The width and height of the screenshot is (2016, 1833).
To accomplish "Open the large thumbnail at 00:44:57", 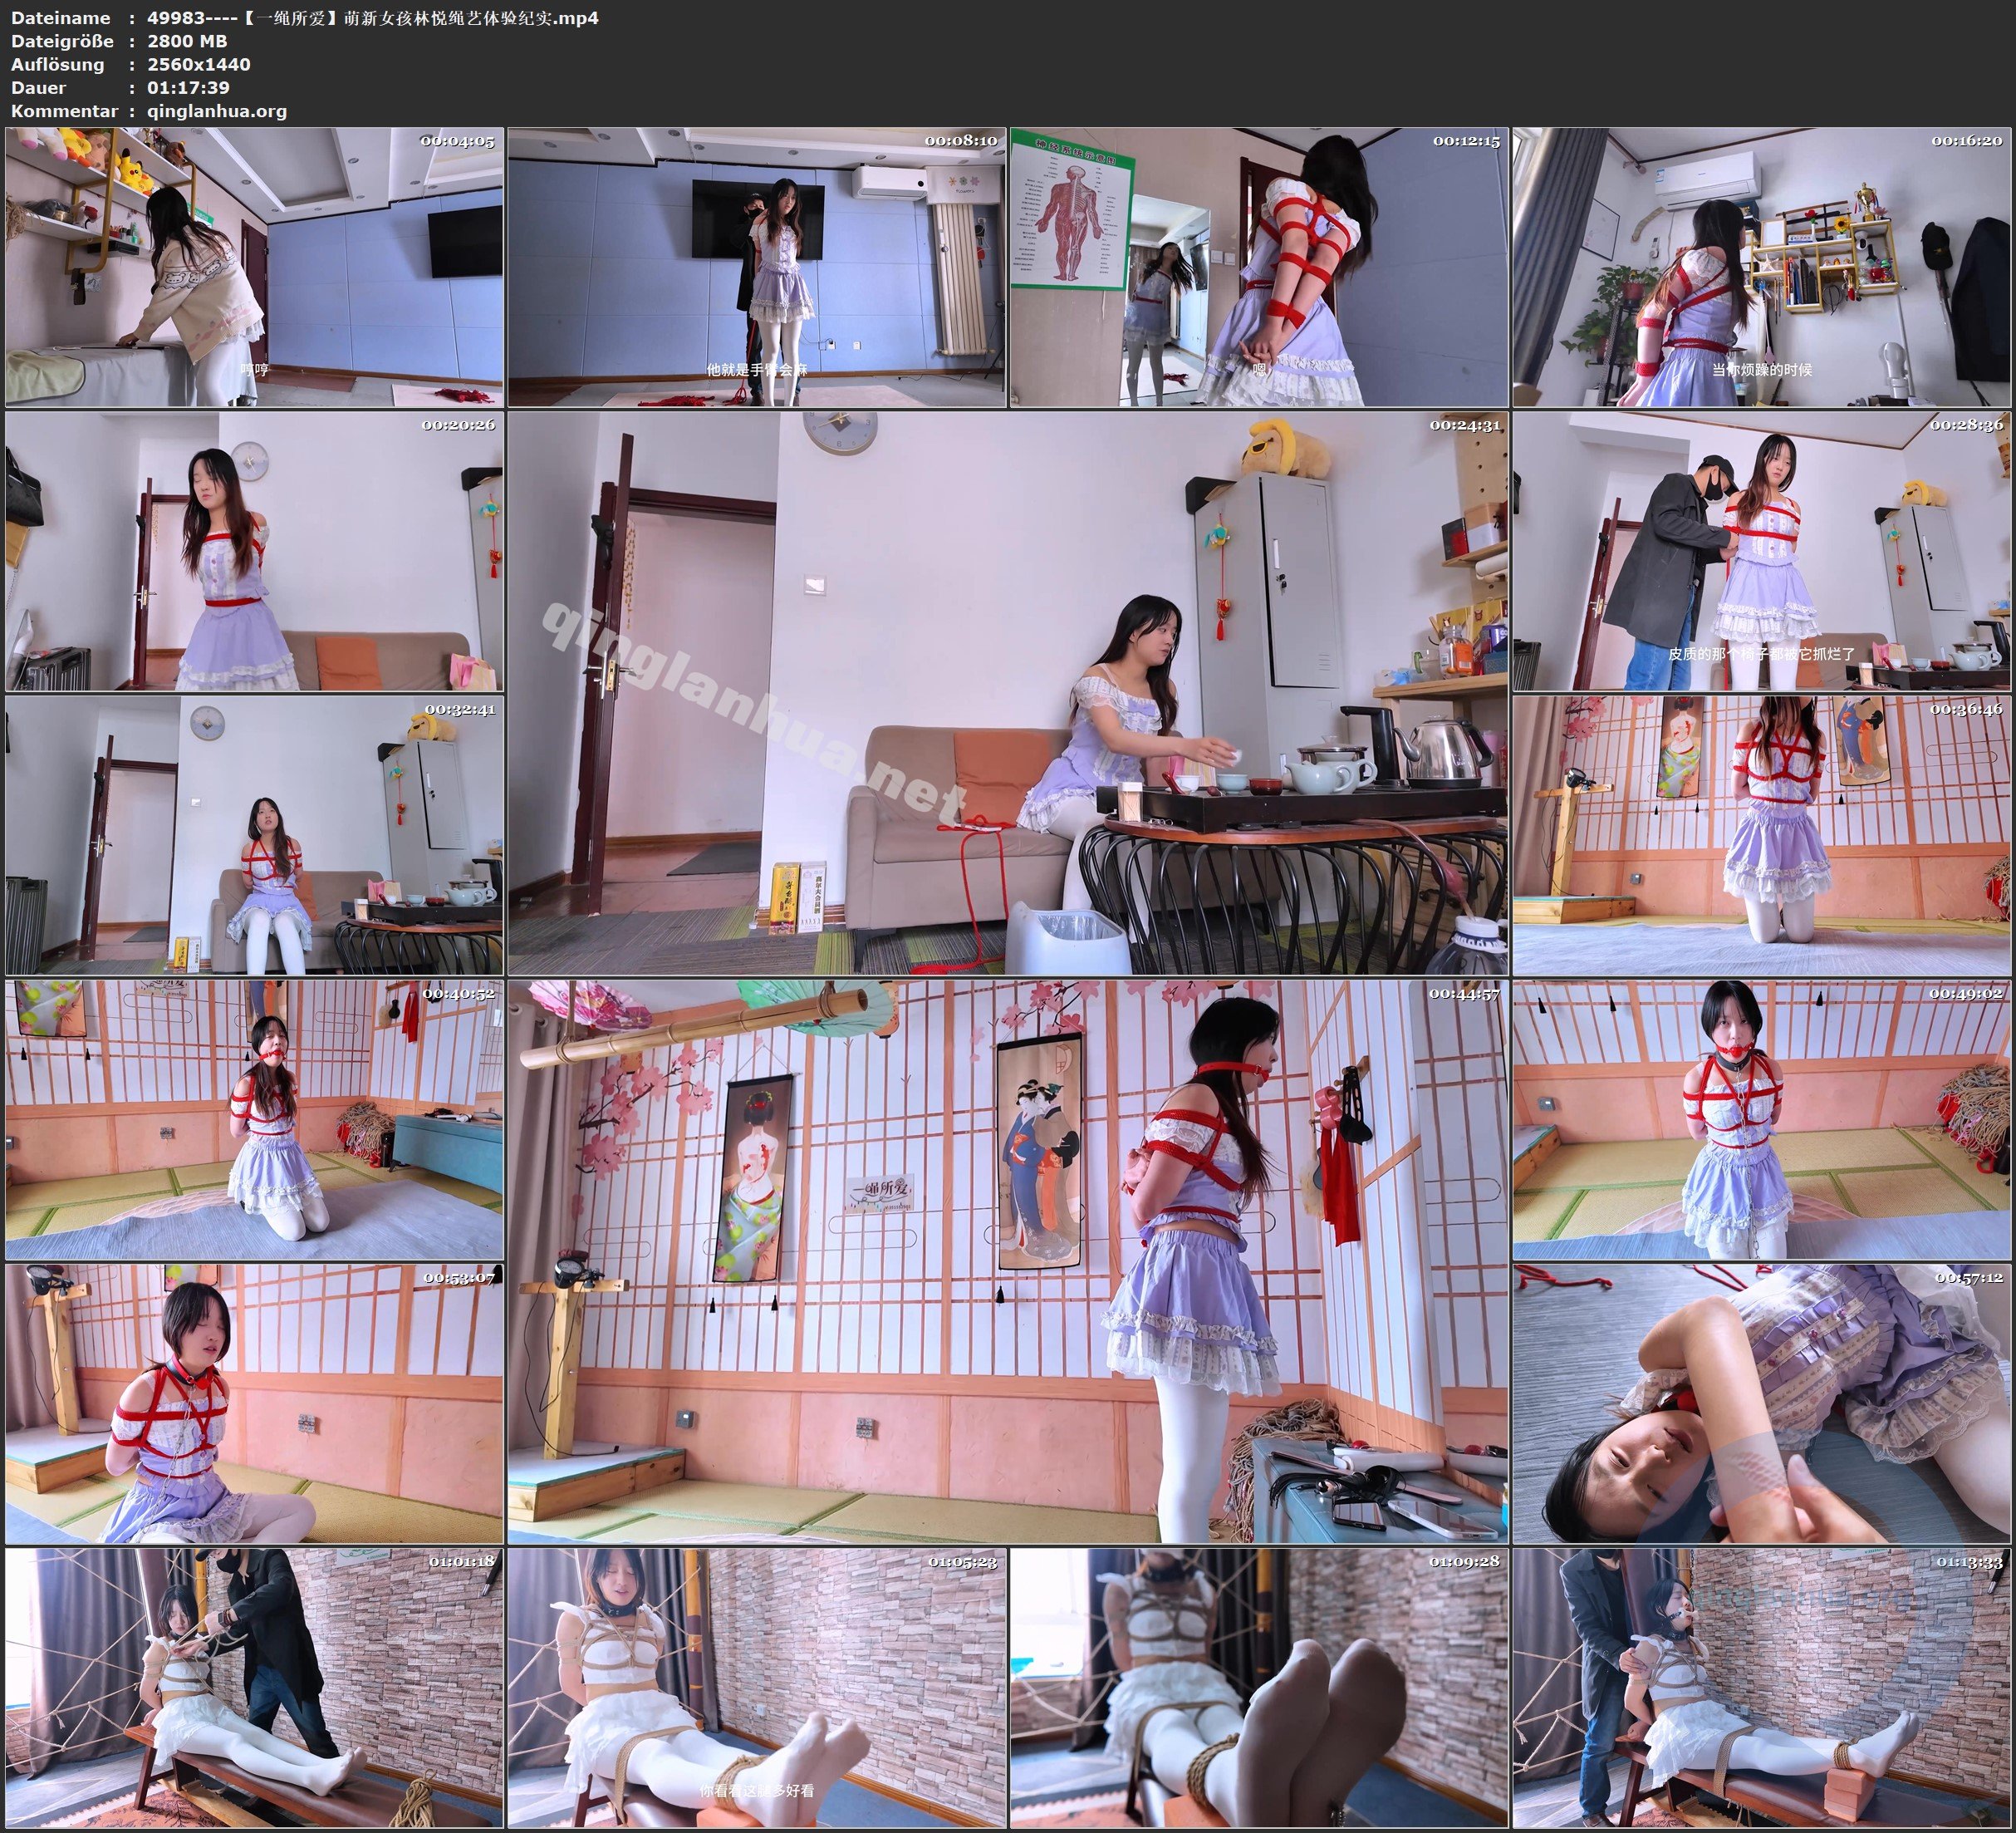I will 1007,1260.
